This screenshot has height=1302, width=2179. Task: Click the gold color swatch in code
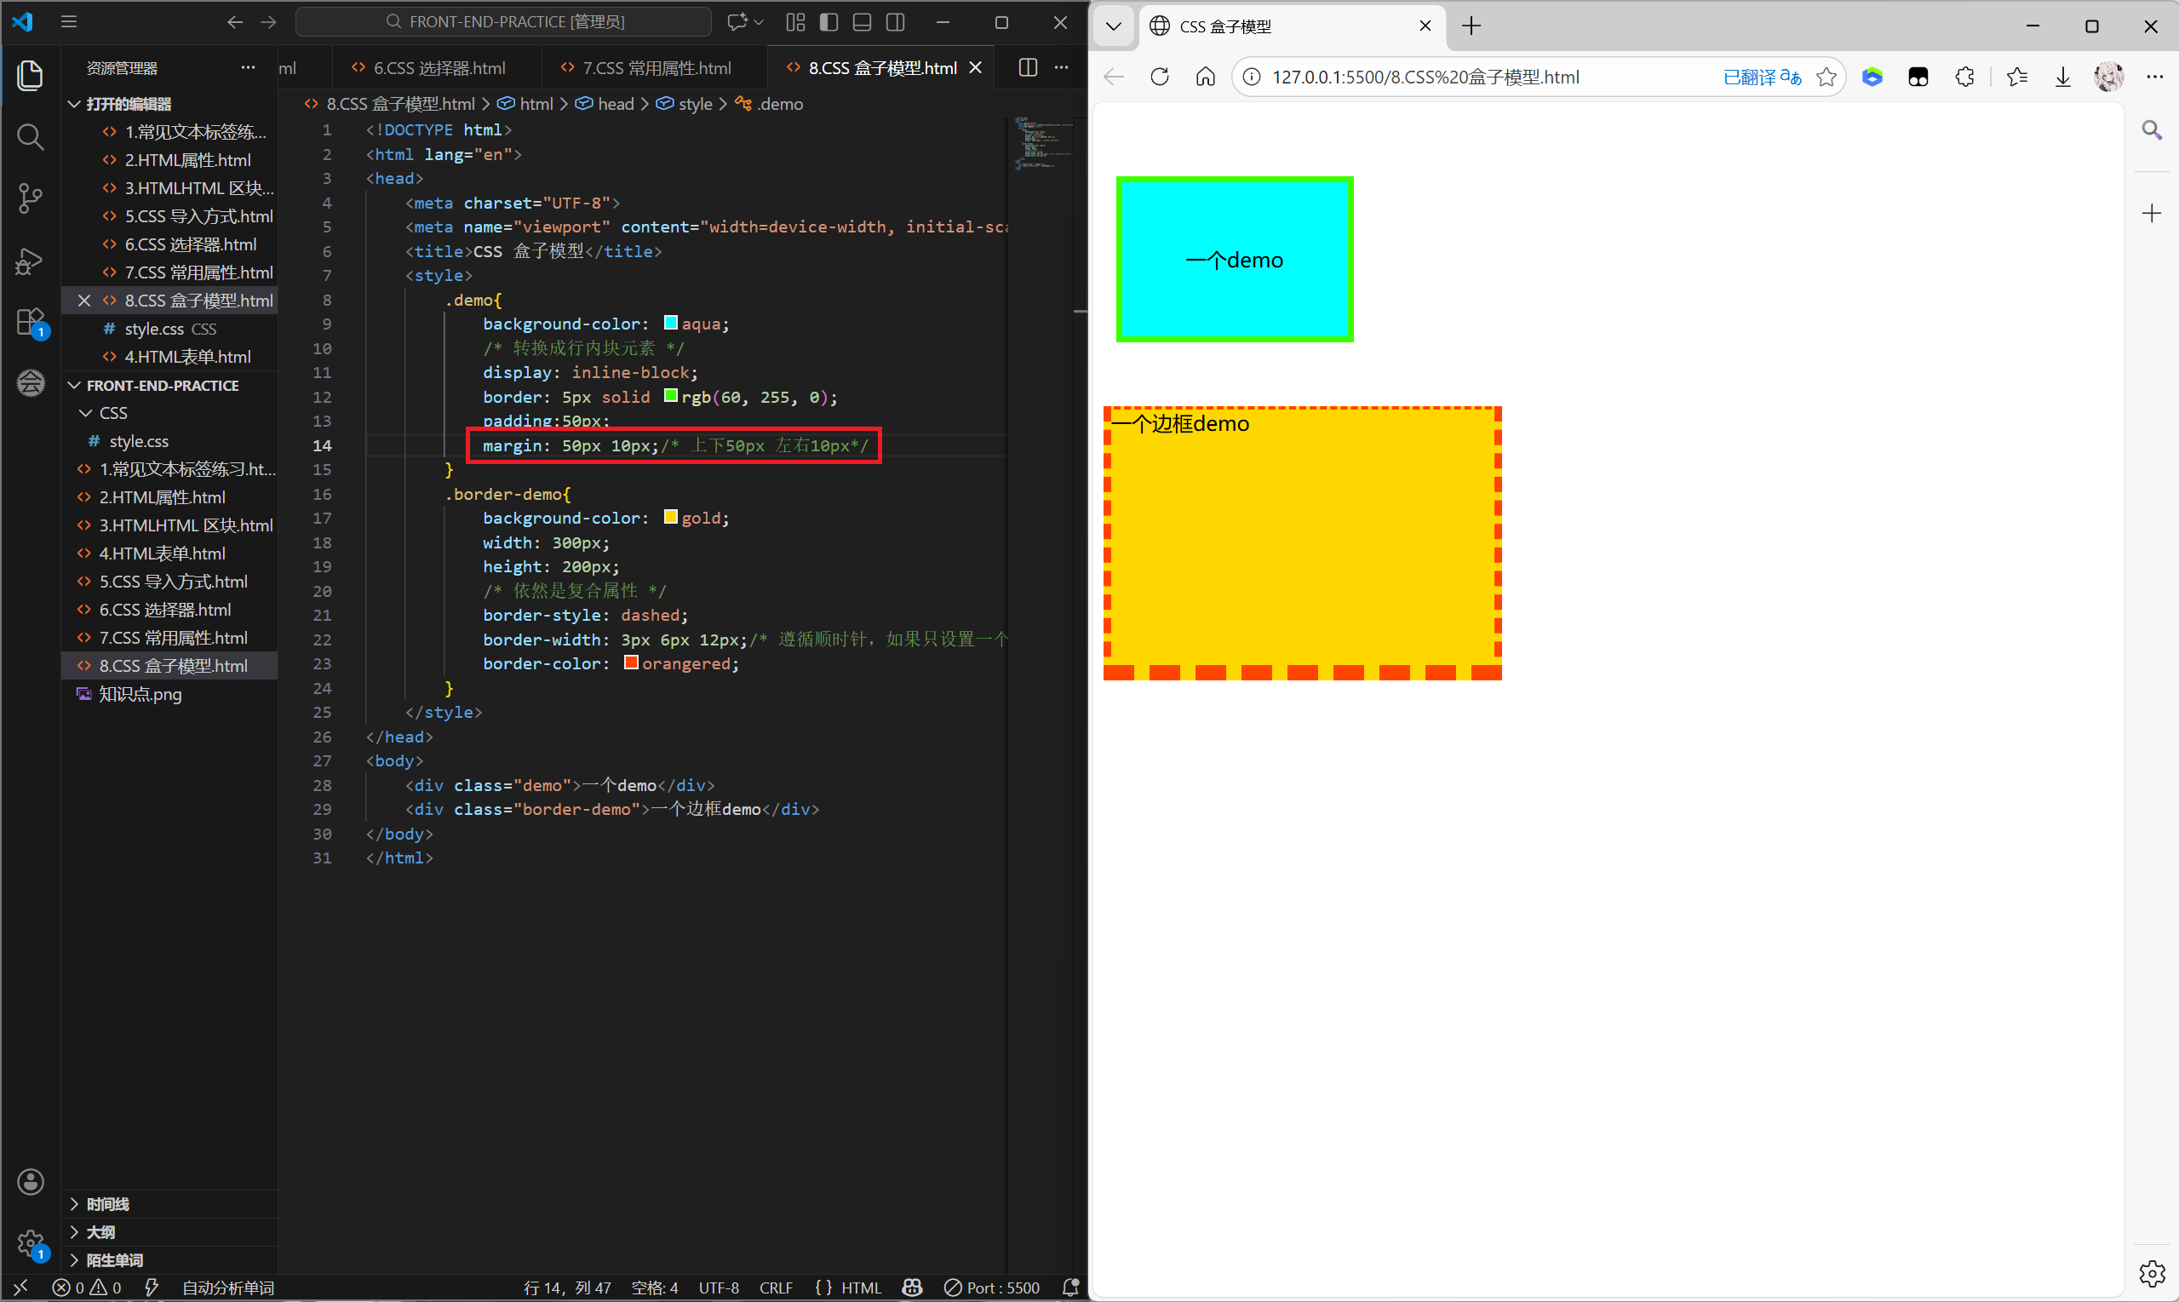pyautogui.click(x=670, y=517)
